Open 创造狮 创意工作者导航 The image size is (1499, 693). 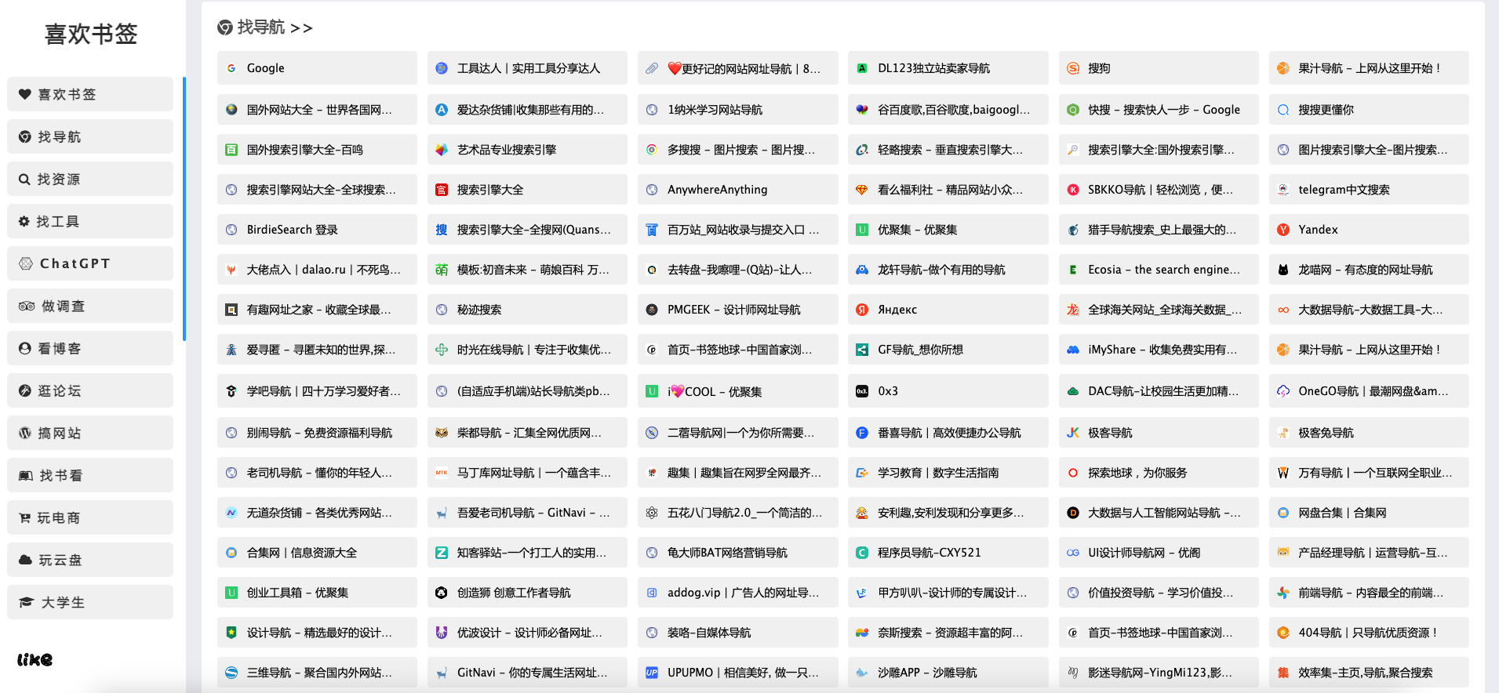(527, 593)
